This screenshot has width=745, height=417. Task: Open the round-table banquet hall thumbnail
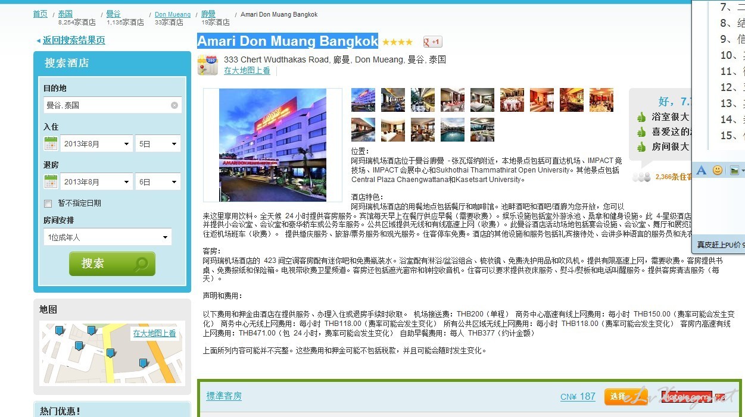(x=512, y=100)
